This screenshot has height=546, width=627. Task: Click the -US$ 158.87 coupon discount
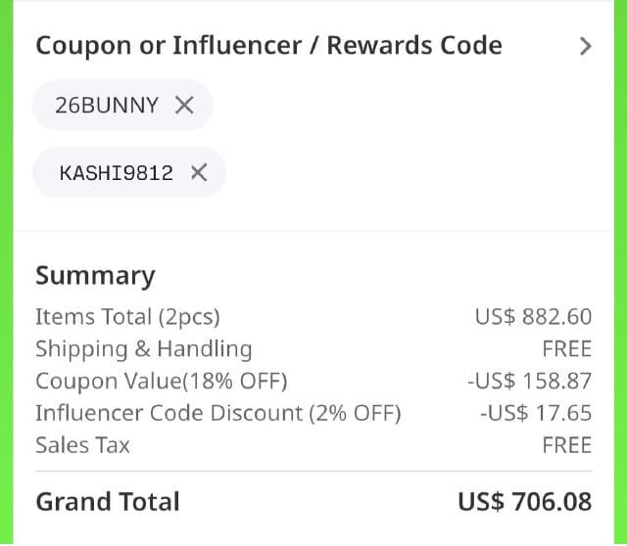click(x=529, y=382)
